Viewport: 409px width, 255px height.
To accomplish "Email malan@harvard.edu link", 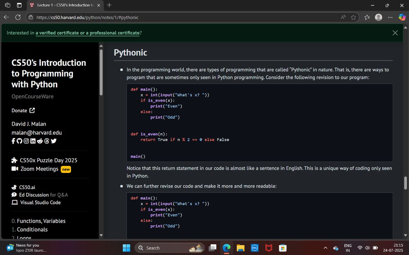I will [x=37, y=133].
